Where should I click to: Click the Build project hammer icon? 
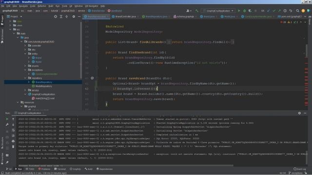197,11
